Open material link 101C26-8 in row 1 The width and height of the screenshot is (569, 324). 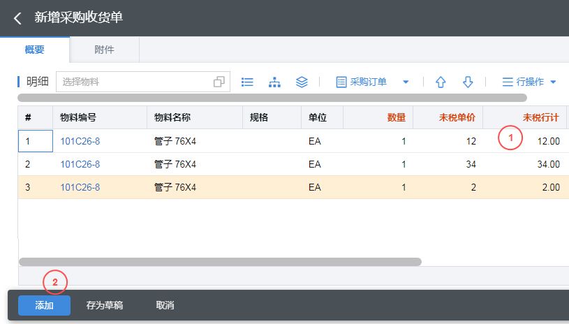(x=80, y=141)
